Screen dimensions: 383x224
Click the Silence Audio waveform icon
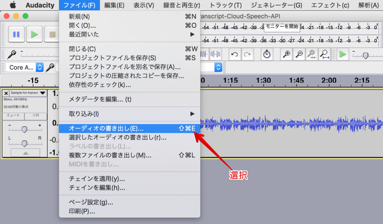click(215, 54)
